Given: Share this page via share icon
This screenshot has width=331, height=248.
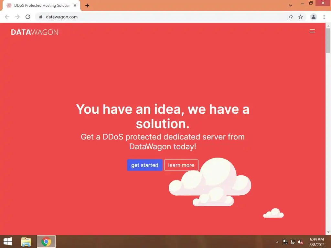Looking at the screenshot, I should tap(290, 17).
